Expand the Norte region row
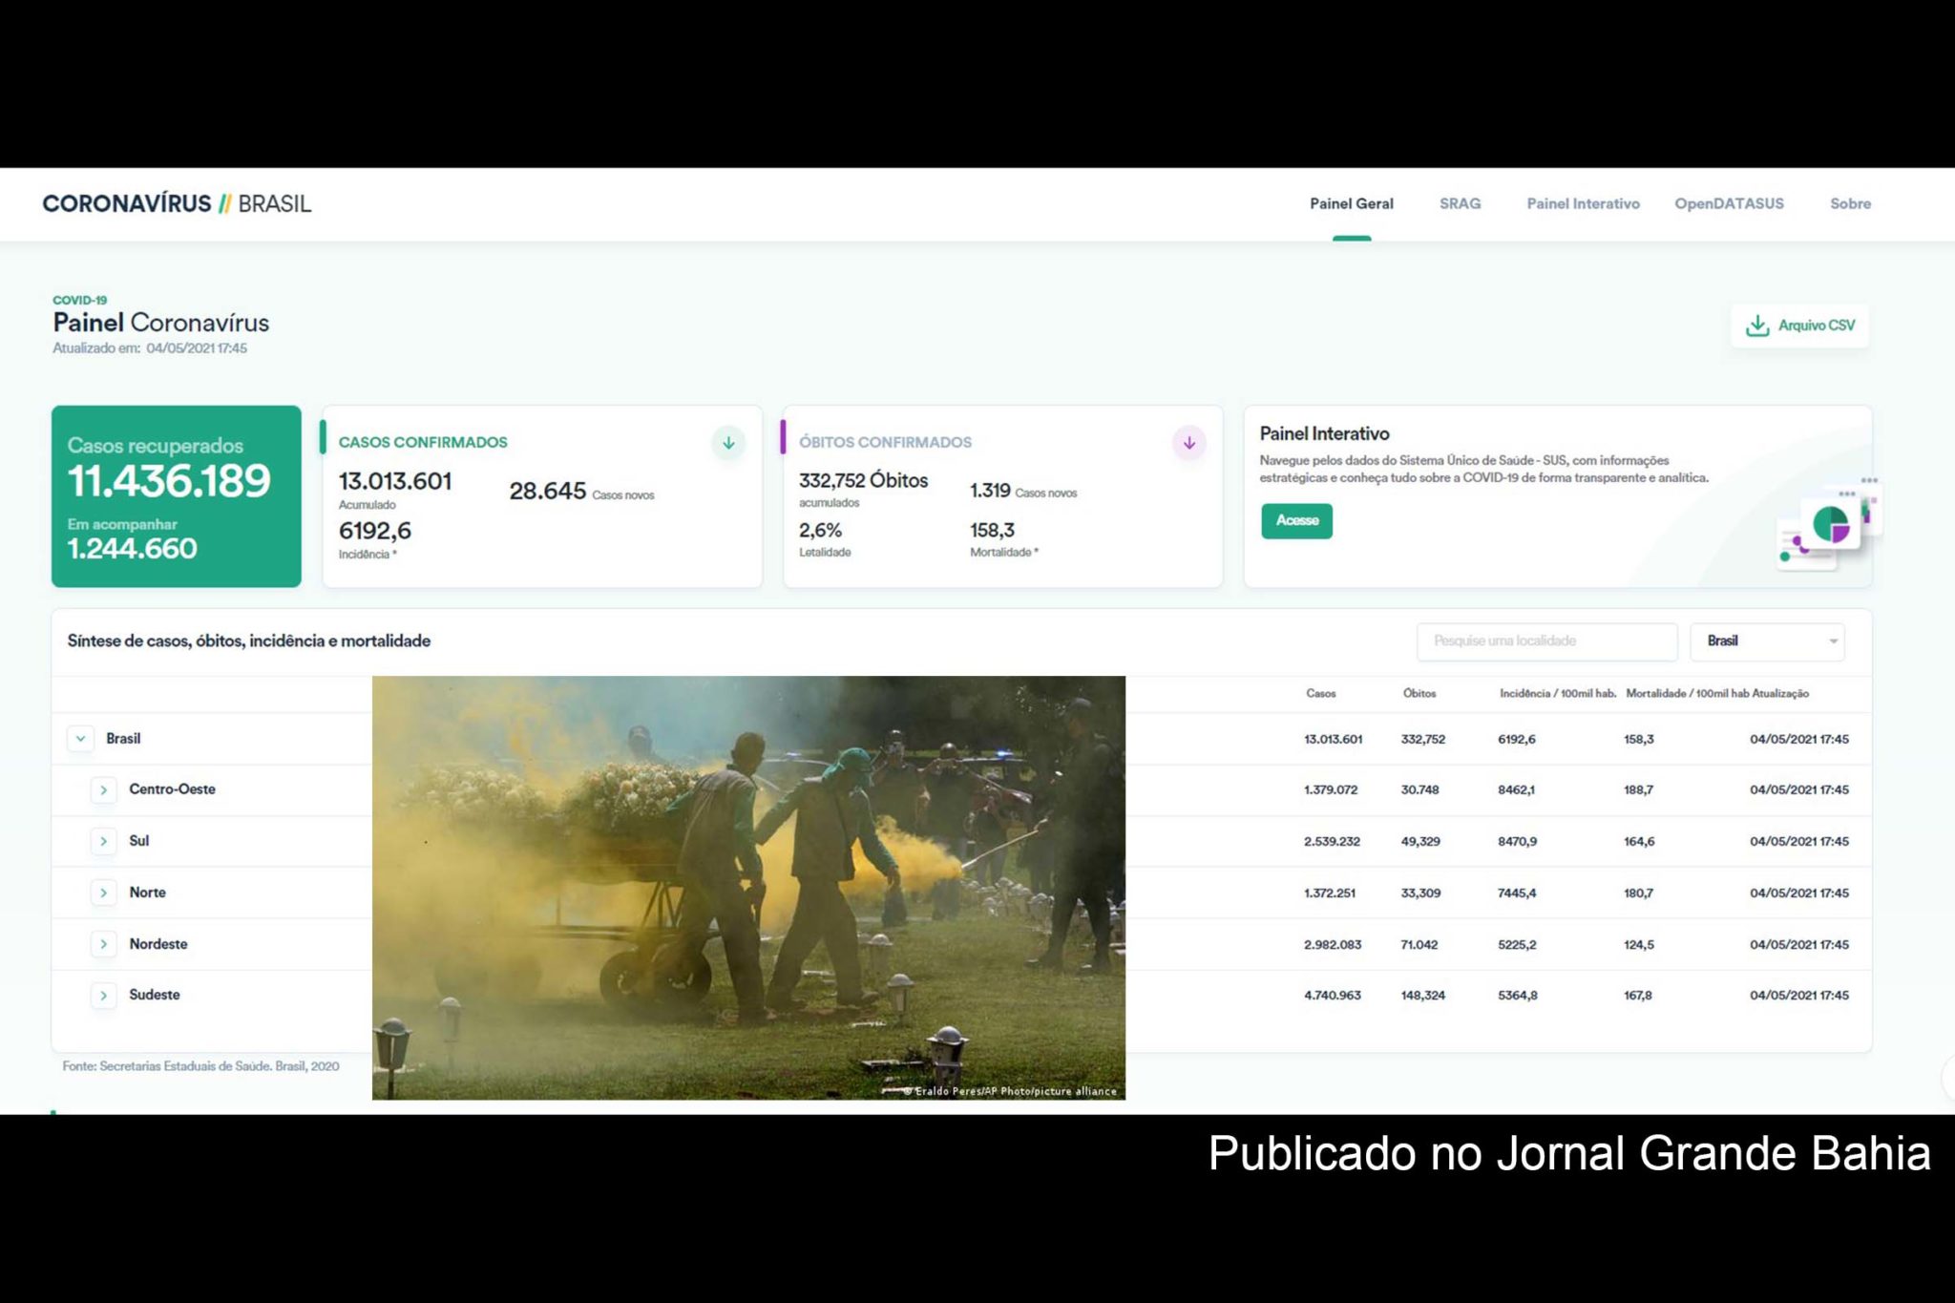Image resolution: width=1955 pixels, height=1303 pixels. point(103,892)
